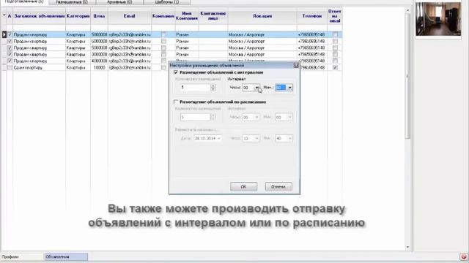This screenshot has width=469, height=263.
Task: Toggle Размещение объявлений с интервалом checkbox
Action: pos(176,72)
